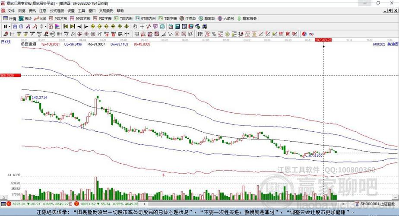Open the 赢家轮 wheel tool
Image resolution: width=399 pixels, height=216 pixels.
(207, 19)
